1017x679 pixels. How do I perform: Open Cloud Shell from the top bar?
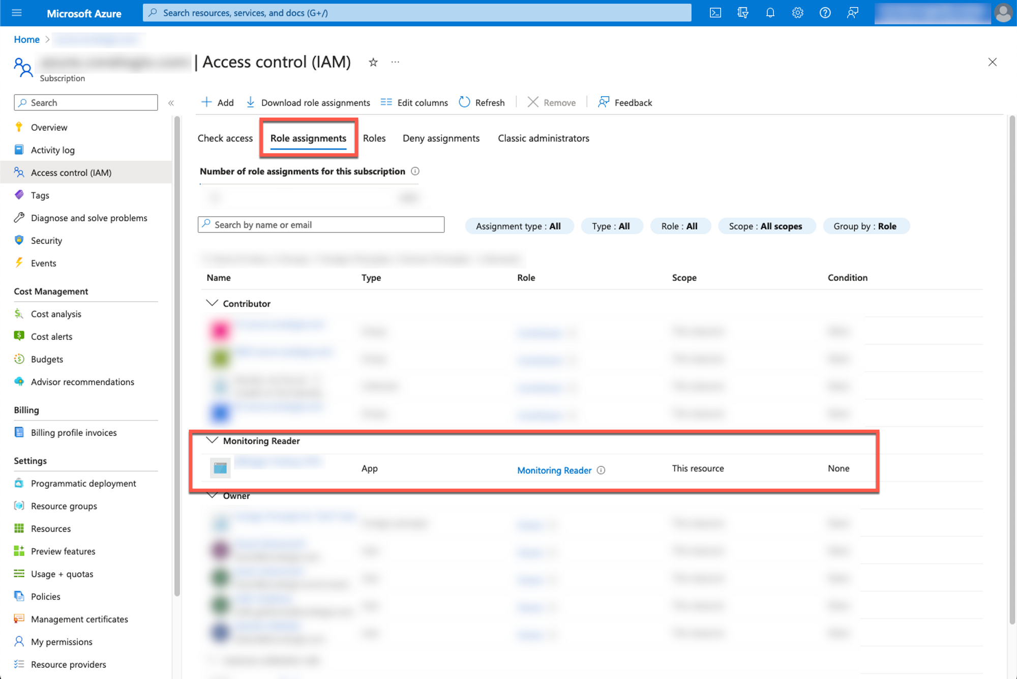[715, 13]
